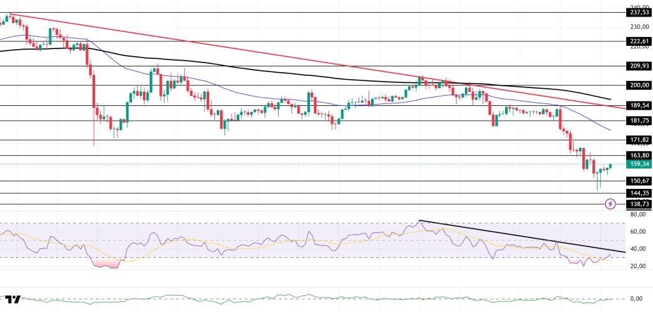This screenshot has height=314, width=653.
Task: Click the 138,73 support level label
Action: [x=638, y=204]
